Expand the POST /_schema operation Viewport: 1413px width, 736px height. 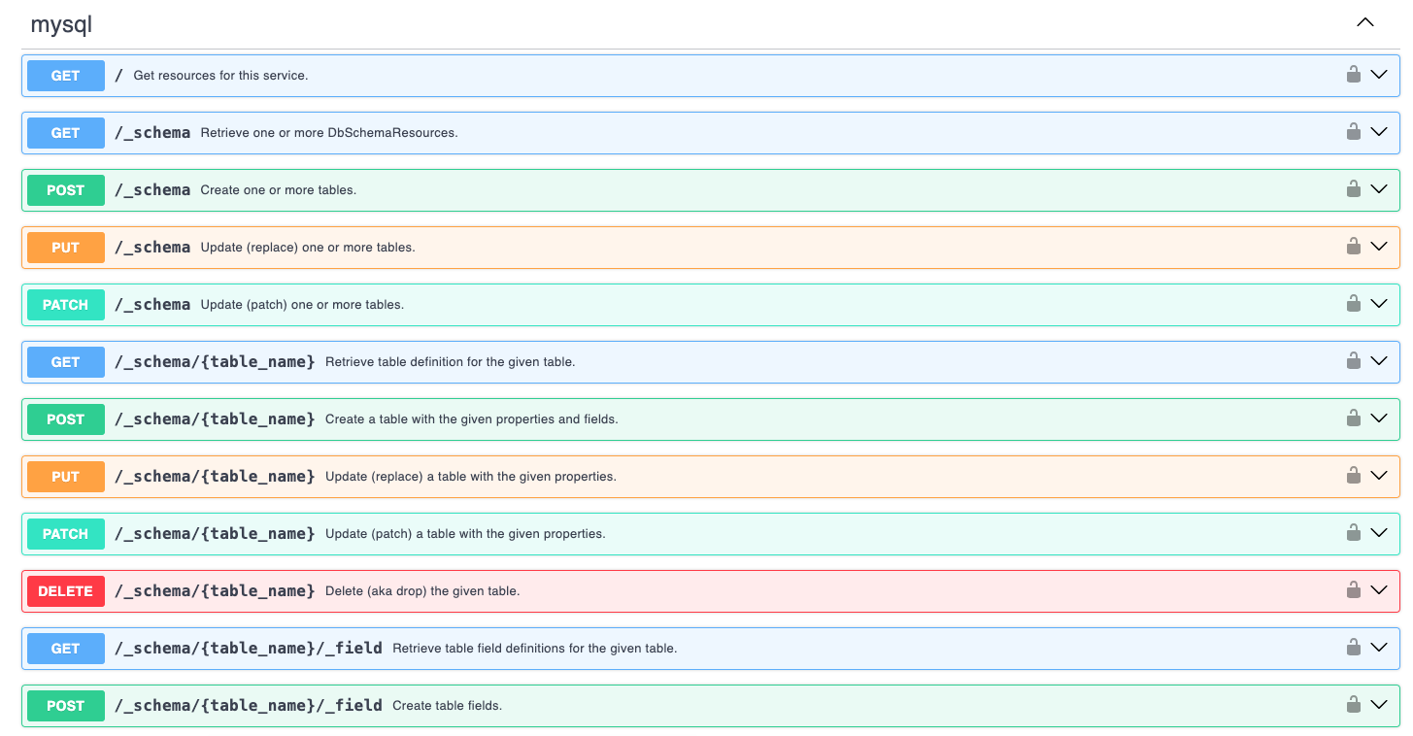[x=1379, y=189]
